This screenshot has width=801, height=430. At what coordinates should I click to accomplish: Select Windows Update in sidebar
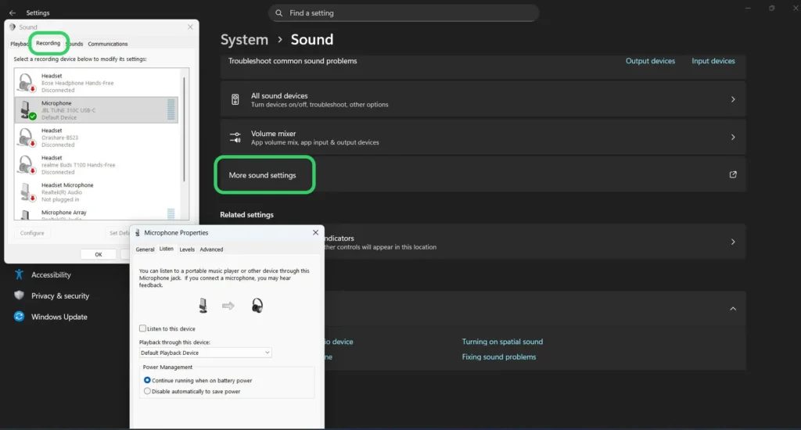pos(59,317)
